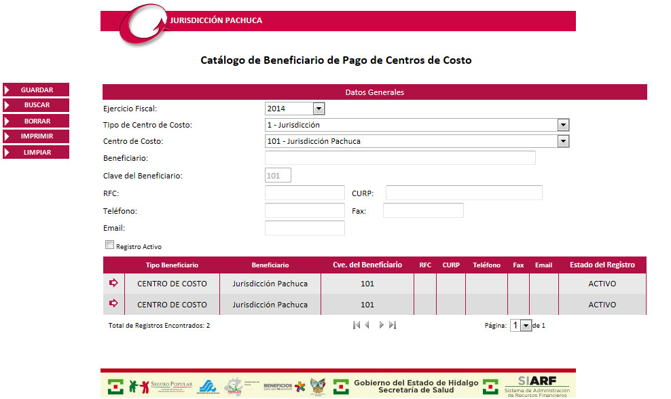
Task: Go to last page icon
Action: tap(393, 325)
